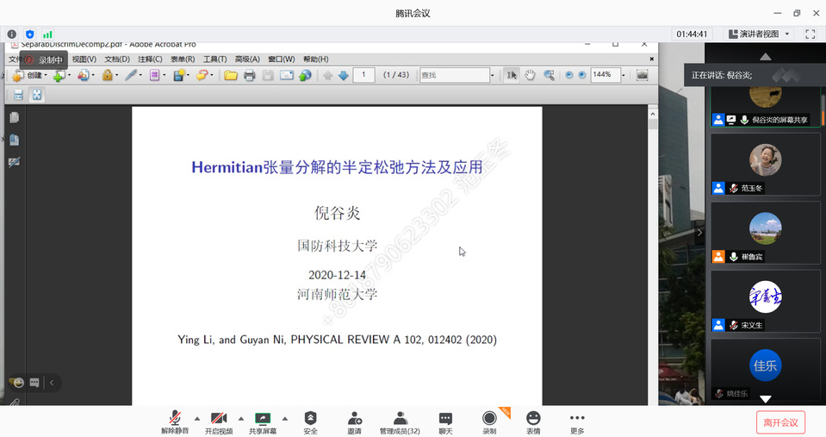This screenshot has height=437, width=826.
Task: Open the 邀请 invite icon
Action: click(355, 421)
